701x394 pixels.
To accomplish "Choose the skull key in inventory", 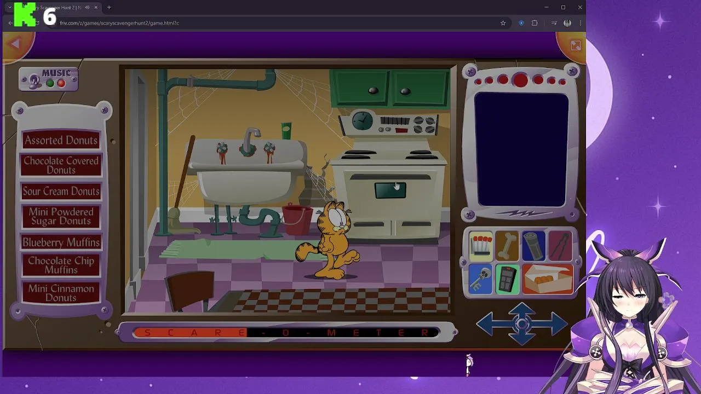I will tap(481, 279).
